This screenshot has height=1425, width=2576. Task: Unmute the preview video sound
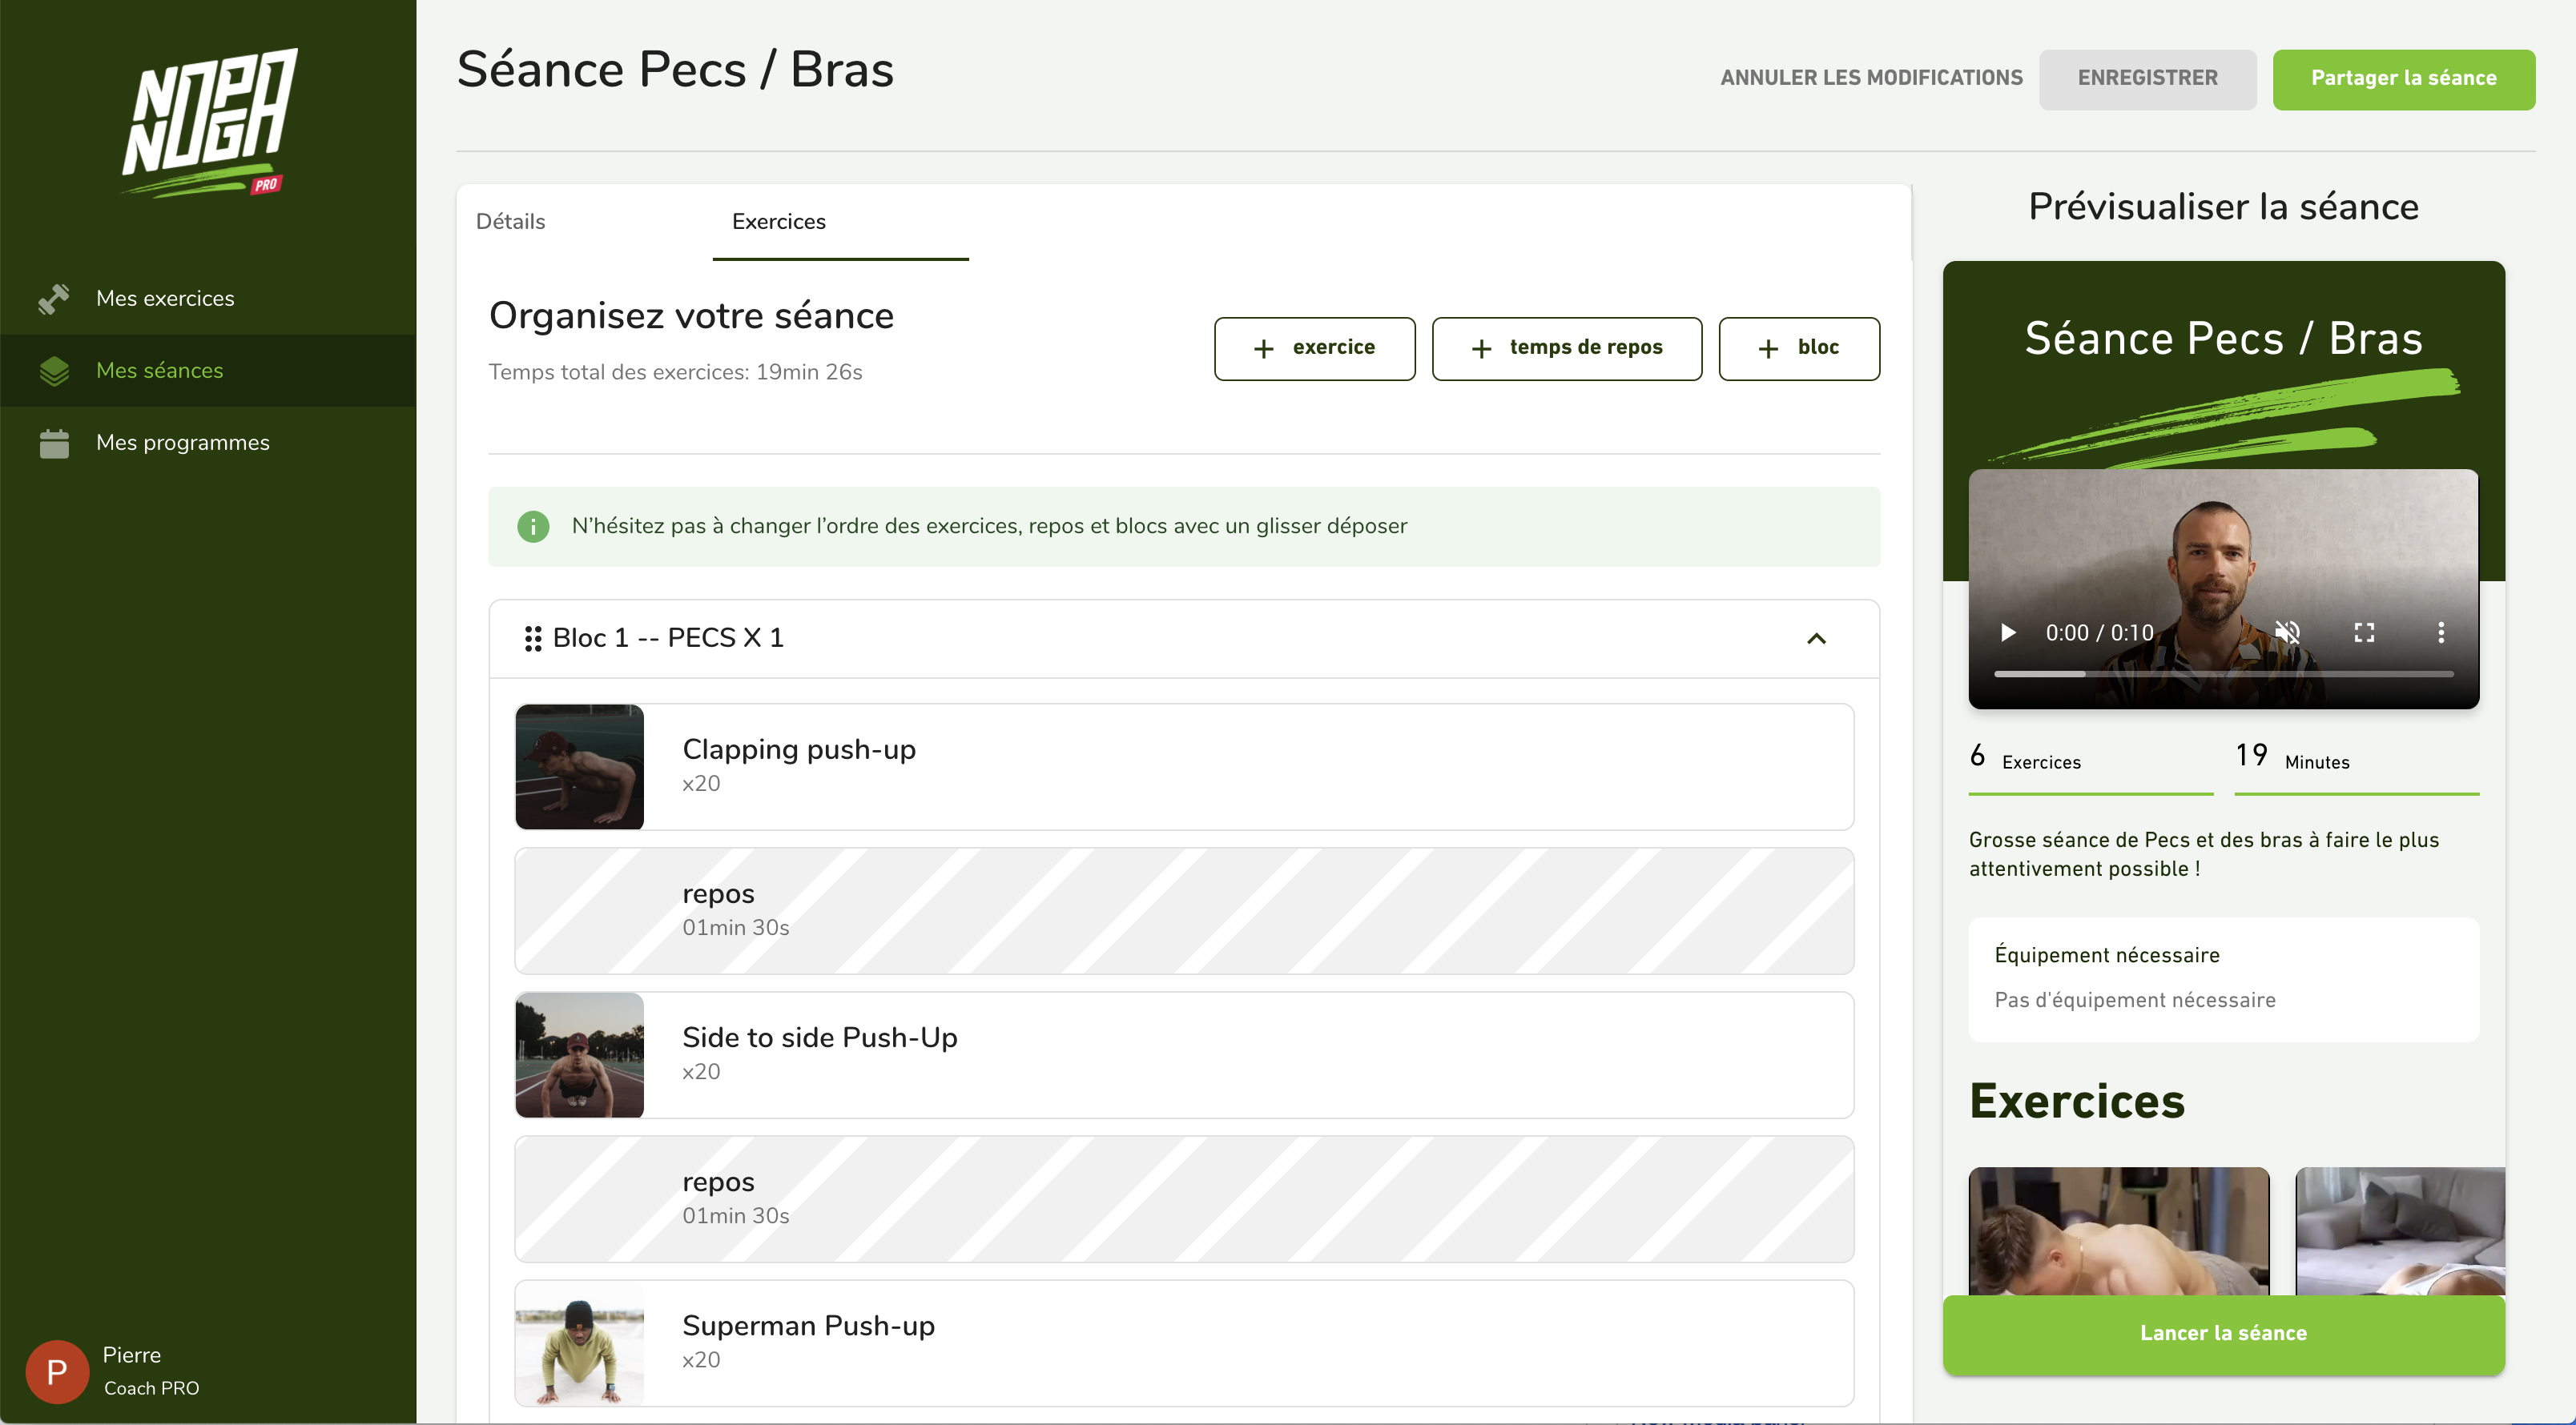(x=2287, y=632)
